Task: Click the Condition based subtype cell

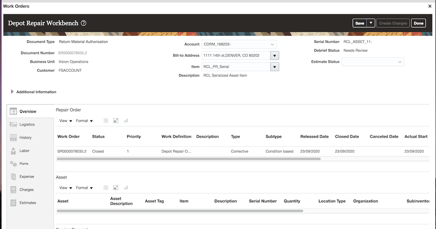Action: pos(279,152)
